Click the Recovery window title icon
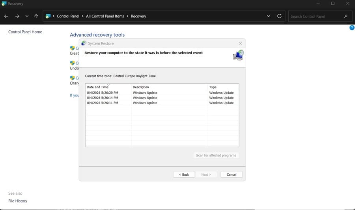Image resolution: width=355 pixels, height=210 pixels. [x=4, y=4]
